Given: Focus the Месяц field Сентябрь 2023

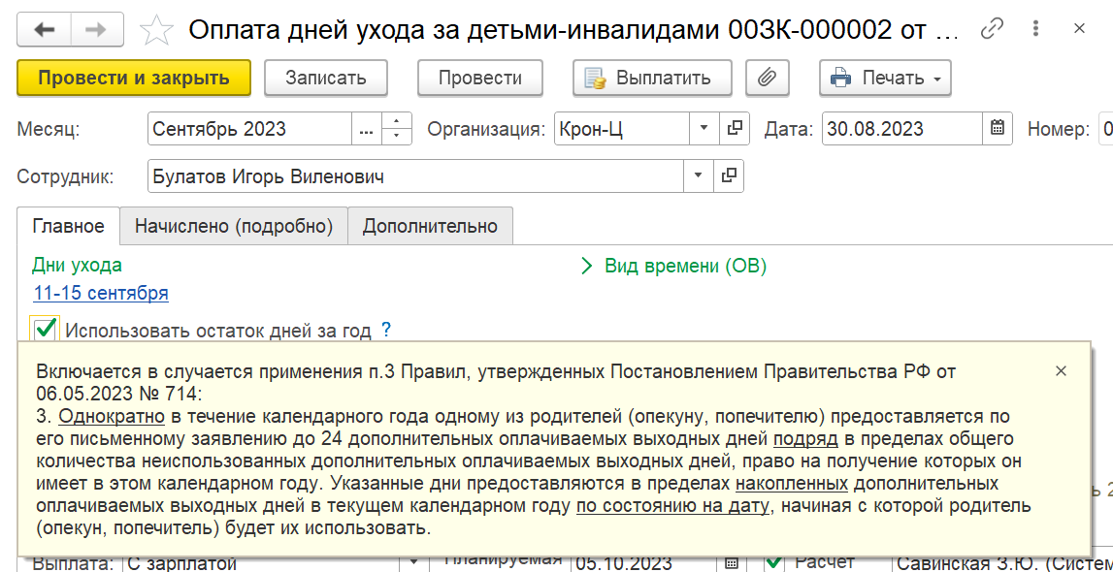Looking at the screenshot, I should pos(249,129).
